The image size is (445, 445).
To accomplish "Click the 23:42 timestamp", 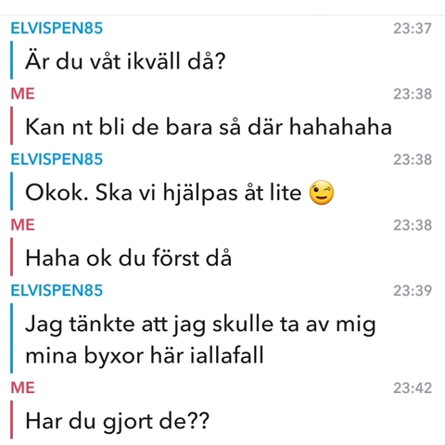I will 413,388.
